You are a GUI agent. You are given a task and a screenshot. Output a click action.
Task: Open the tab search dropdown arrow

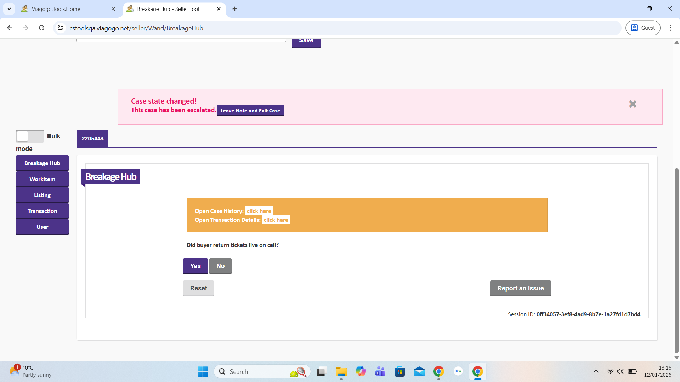pyautogui.click(x=9, y=9)
